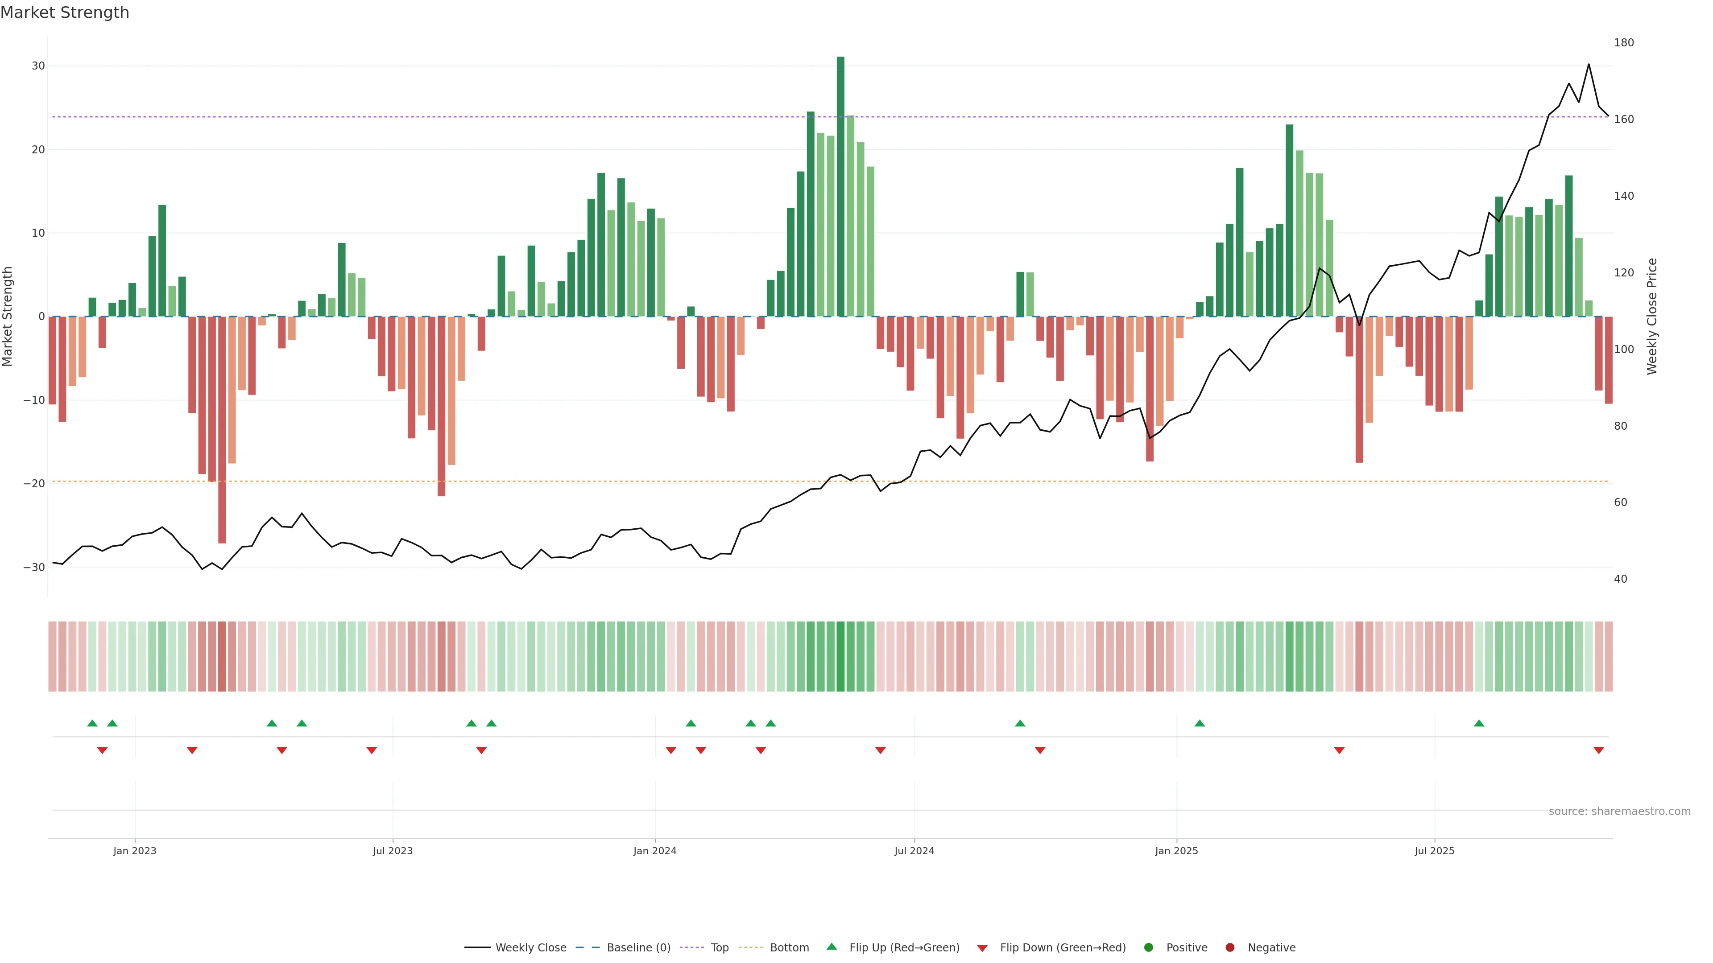The width and height of the screenshot is (1713, 963).
Task: Click the deepest red negative strength bar
Action: 222,429
